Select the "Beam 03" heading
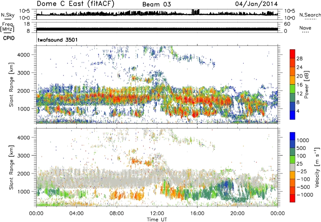 click(x=156, y=4)
